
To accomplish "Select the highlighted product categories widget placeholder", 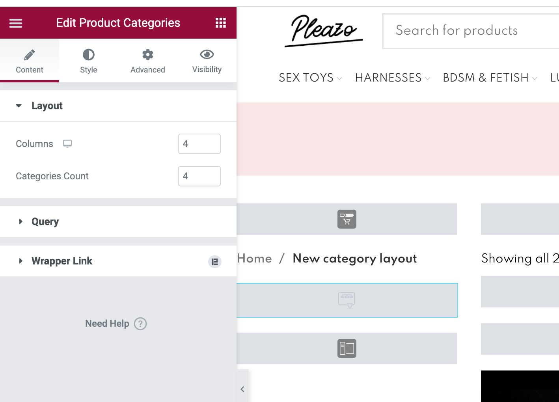I will click(347, 300).
